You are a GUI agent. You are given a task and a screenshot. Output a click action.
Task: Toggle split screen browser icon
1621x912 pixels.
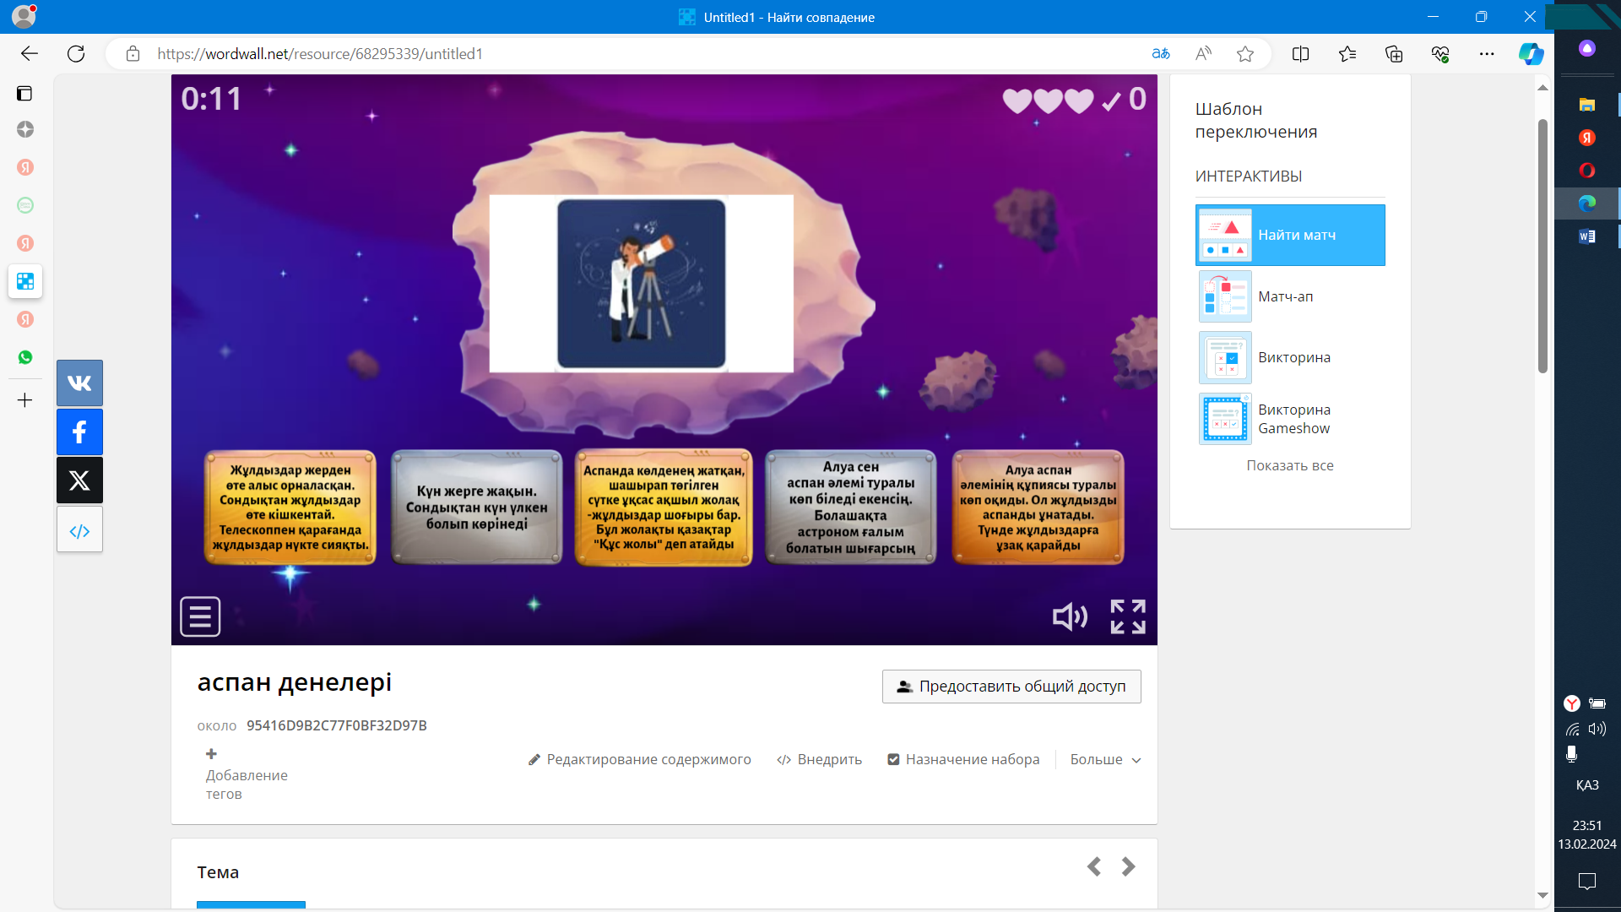1300,54
